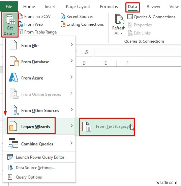The height and width of the screenshot is (186, 181).
Task: Click the From Text (Legacy) document icon
Action: 87,127
